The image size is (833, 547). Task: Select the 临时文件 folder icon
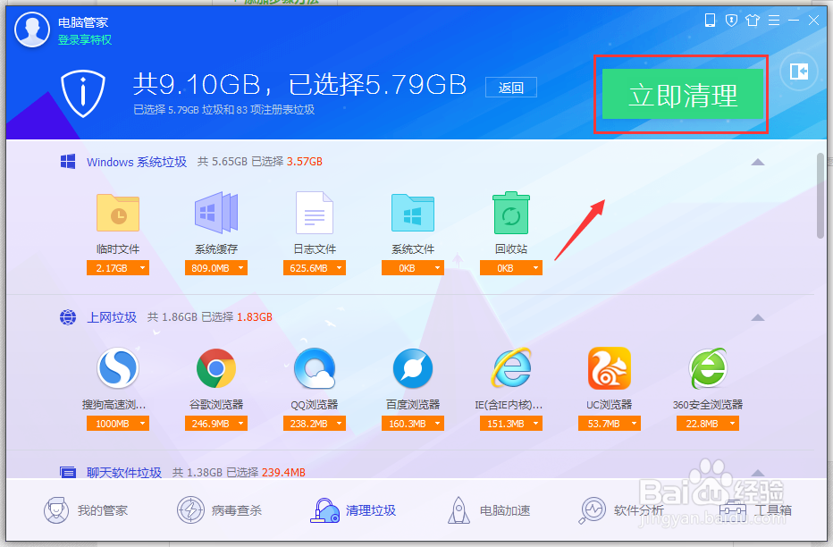click(x=118, y=213)
